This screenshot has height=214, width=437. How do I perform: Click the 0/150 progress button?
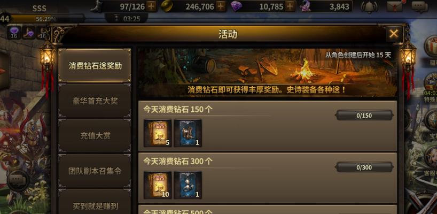click(x=364, y=116)
